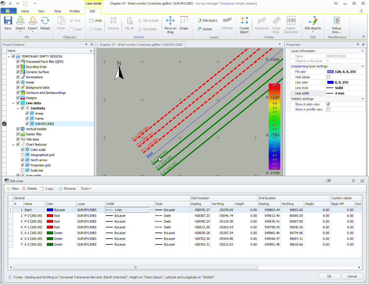Open the Width dropdown for Start line
The width and height of the screenshot is (369, 285).
coord(152,210)
